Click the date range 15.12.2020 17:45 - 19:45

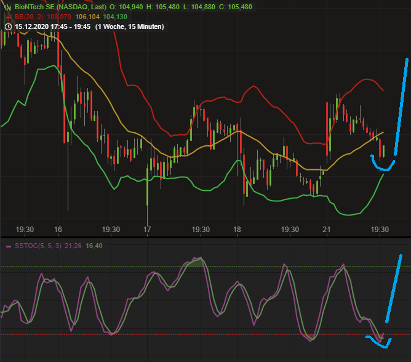(52, 26)
